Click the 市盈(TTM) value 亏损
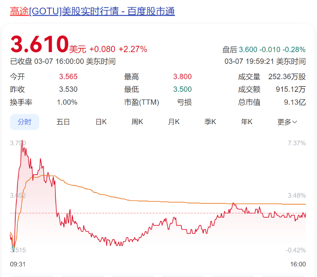This screenshot has width=317, height=277. point(184,102)
